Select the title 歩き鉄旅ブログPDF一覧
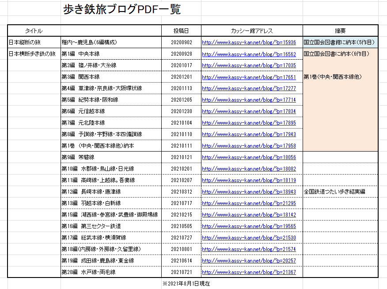387x289 pixels. point(122,9)
